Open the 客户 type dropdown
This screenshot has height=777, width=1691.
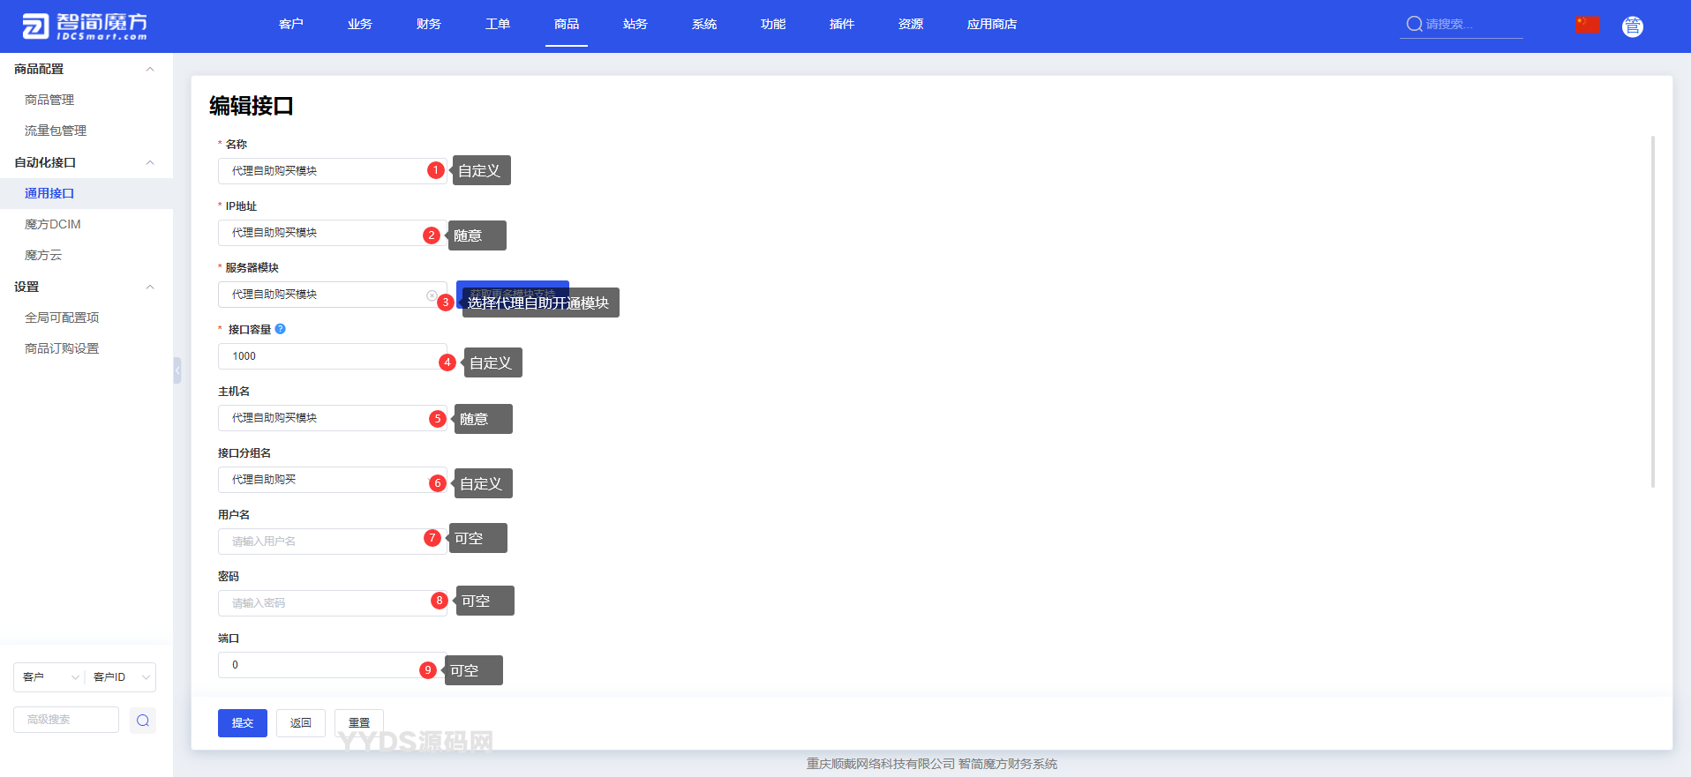(x=49, y=677)
